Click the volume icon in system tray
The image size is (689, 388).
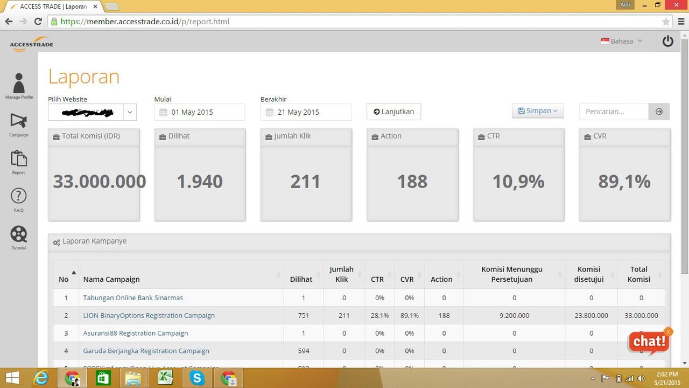tap(641, 378)
